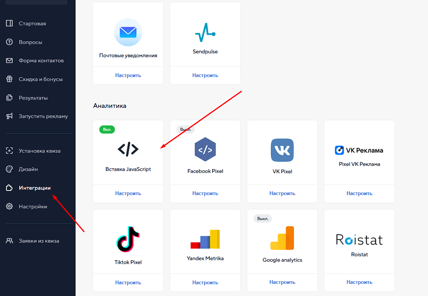428x296 pixels.
Task: Click the green 'Вкл.' badge on JavaScript card
Action: tap(107, 129)
